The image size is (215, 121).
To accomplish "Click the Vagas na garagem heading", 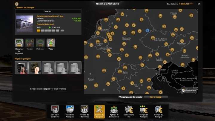I will tap(23, 59).
